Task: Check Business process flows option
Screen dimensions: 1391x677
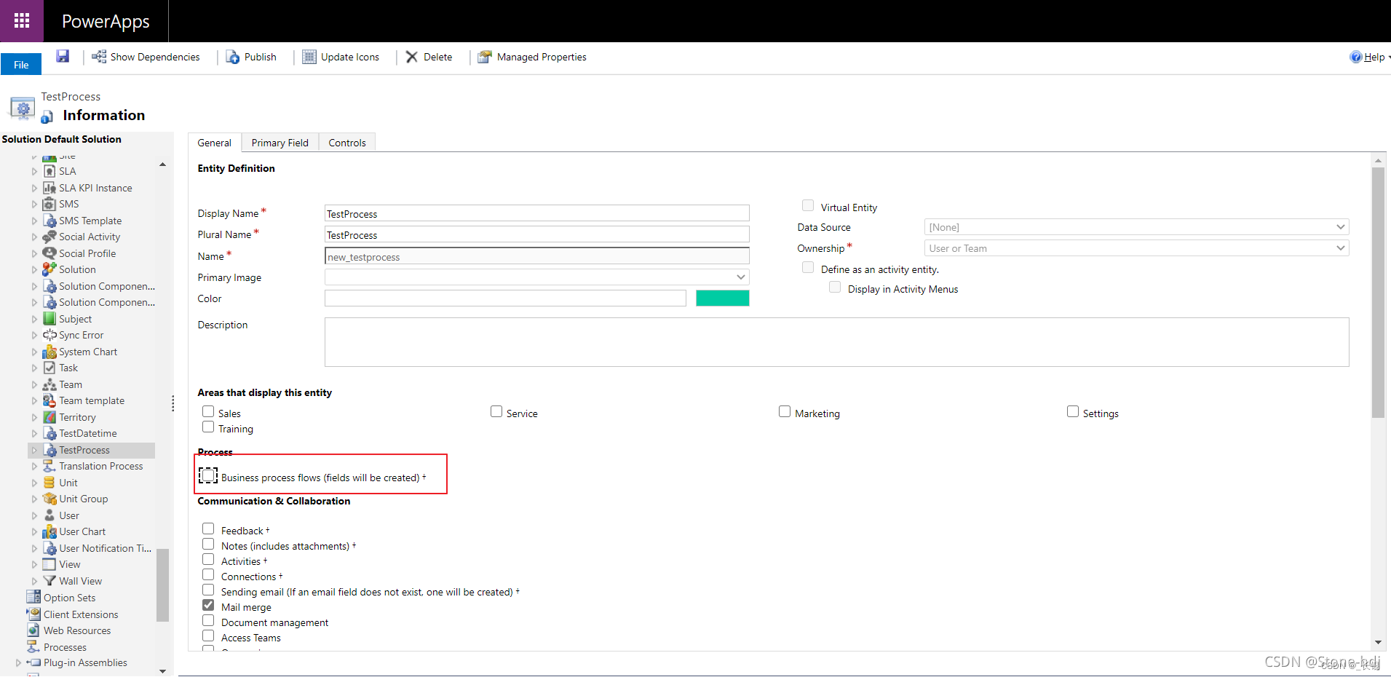Action: tap(207, 475)
